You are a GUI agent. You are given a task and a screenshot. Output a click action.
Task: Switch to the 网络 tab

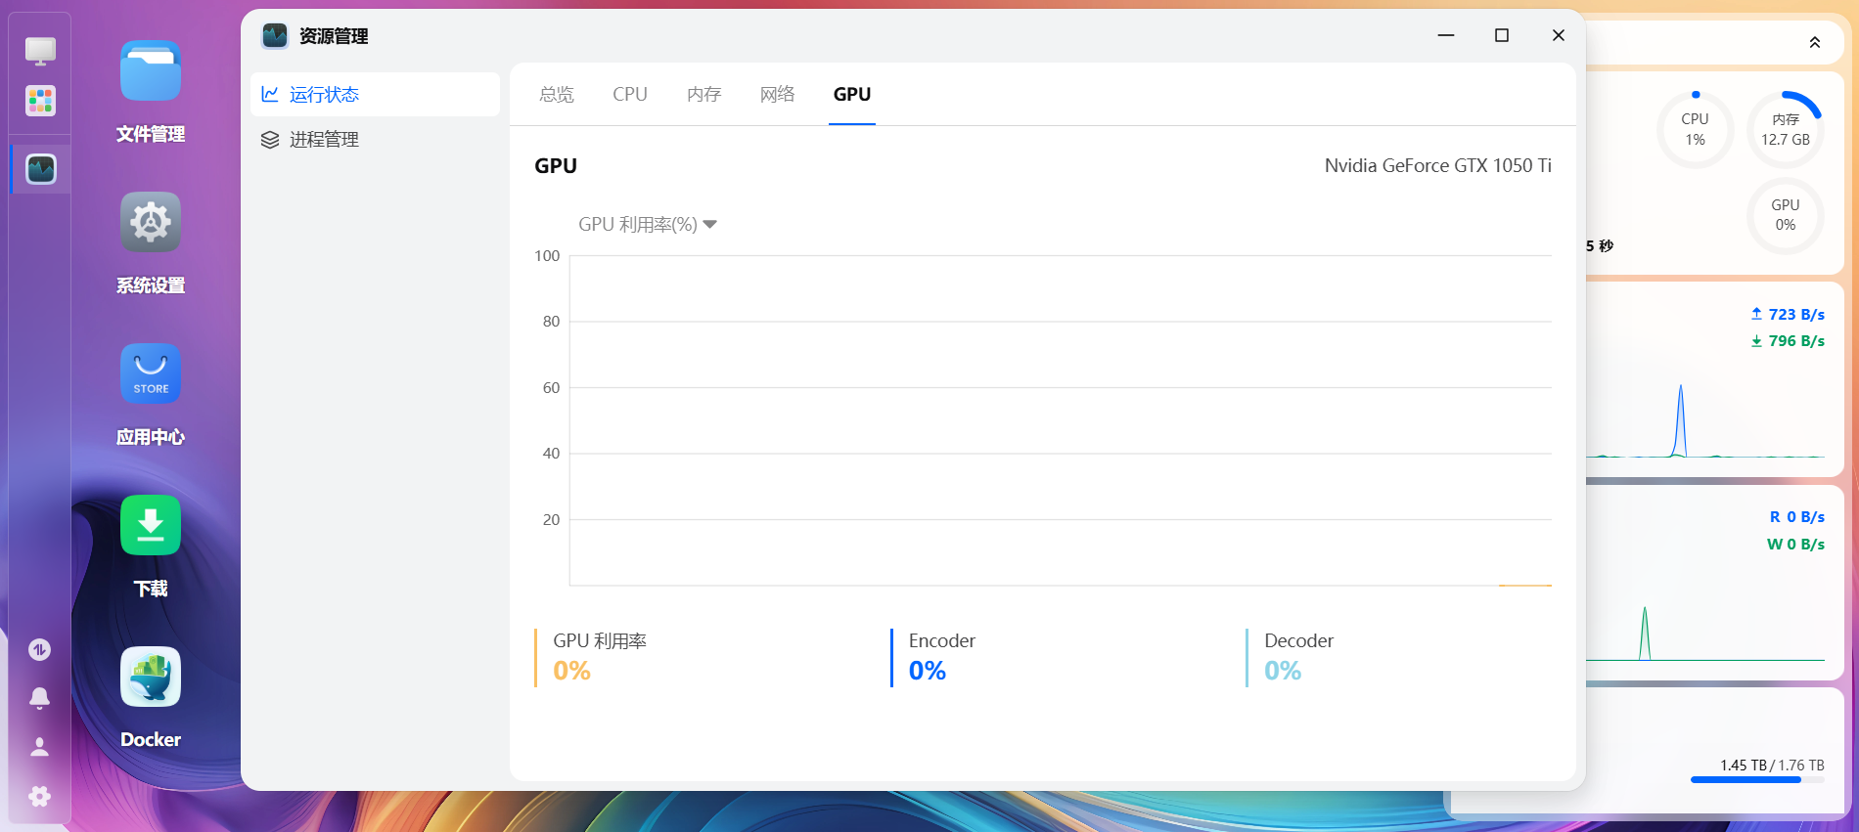pyautogui.click(x=777, y=94)
